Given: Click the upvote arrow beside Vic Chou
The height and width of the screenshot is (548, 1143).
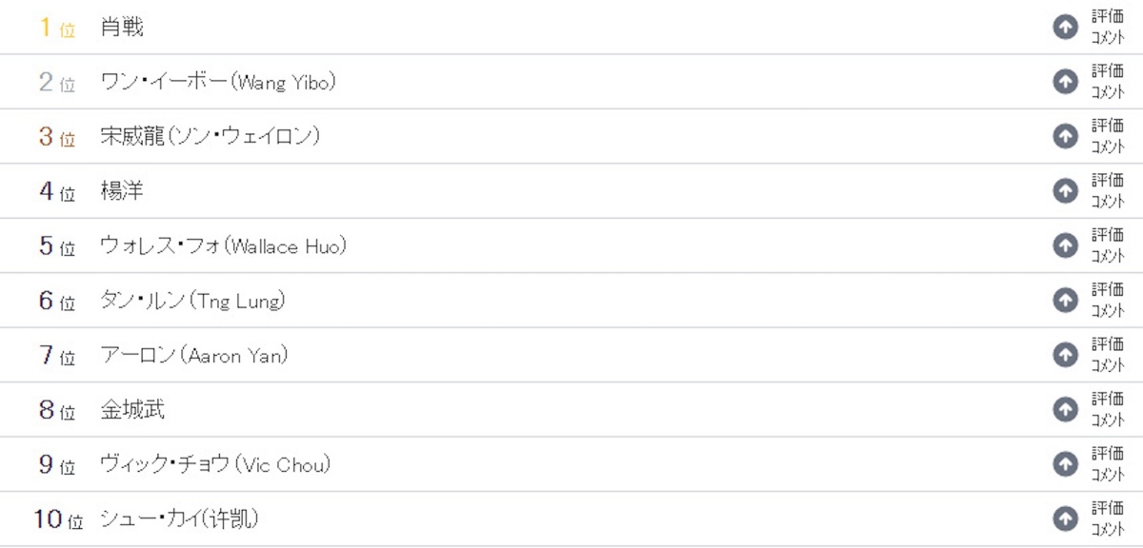Looking at the screenshot, I should pos(1065,464).
